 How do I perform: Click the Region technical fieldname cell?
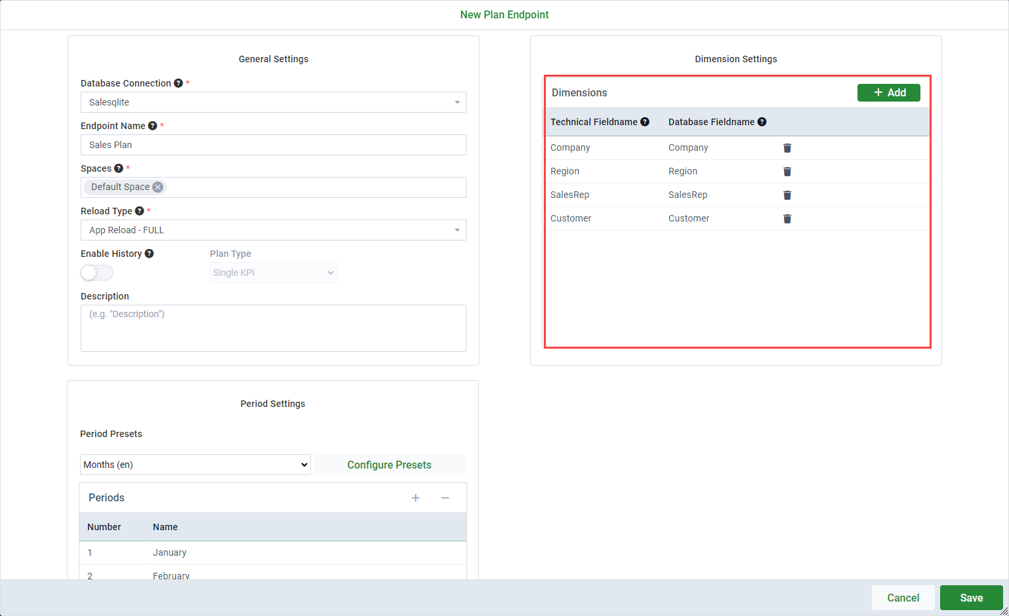(565, 171)
